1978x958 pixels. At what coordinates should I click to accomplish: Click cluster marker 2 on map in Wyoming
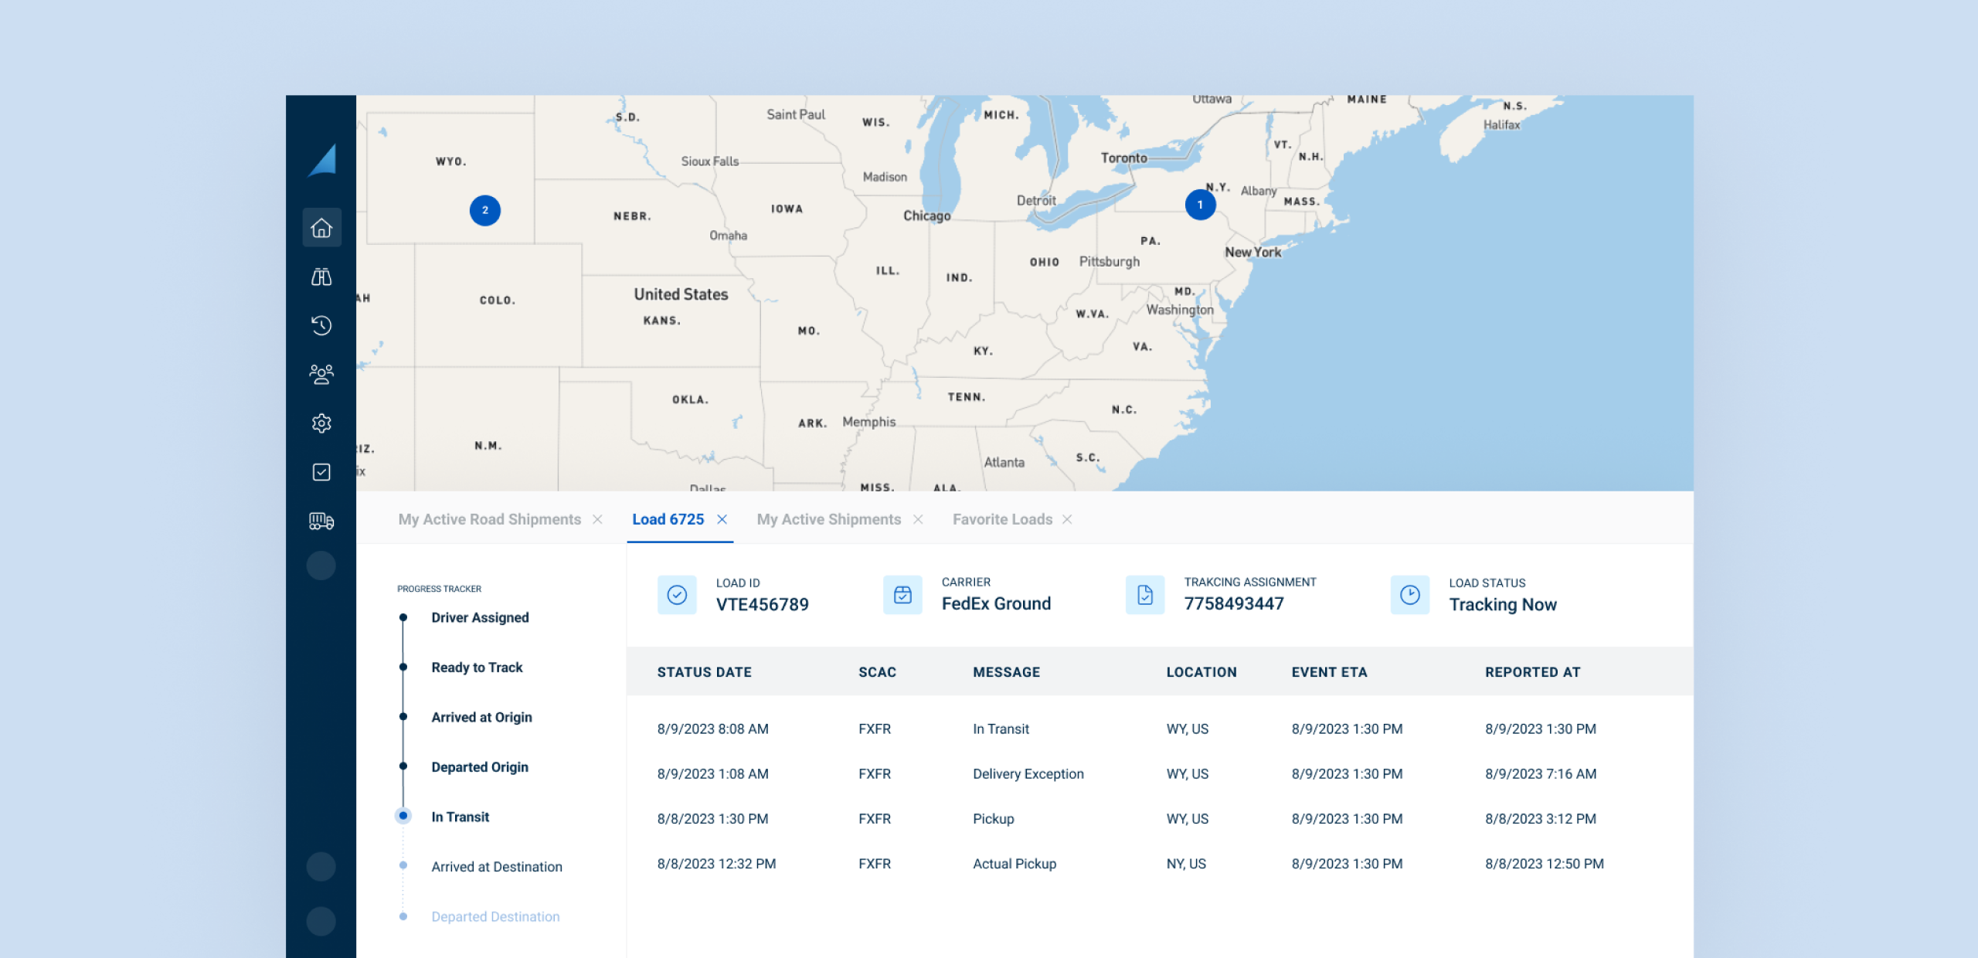484,210
